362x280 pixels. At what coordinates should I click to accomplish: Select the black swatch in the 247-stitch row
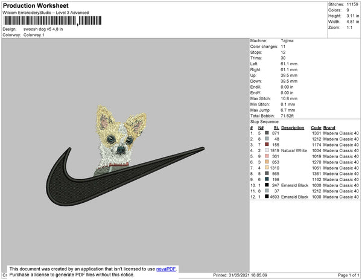[267, 185]
